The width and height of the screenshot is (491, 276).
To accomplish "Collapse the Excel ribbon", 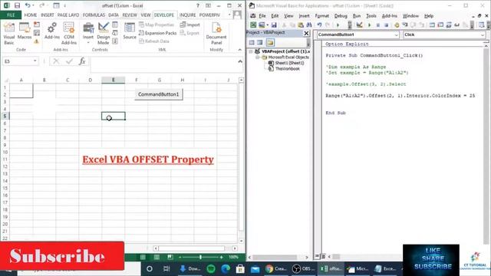I will point(239,50).
